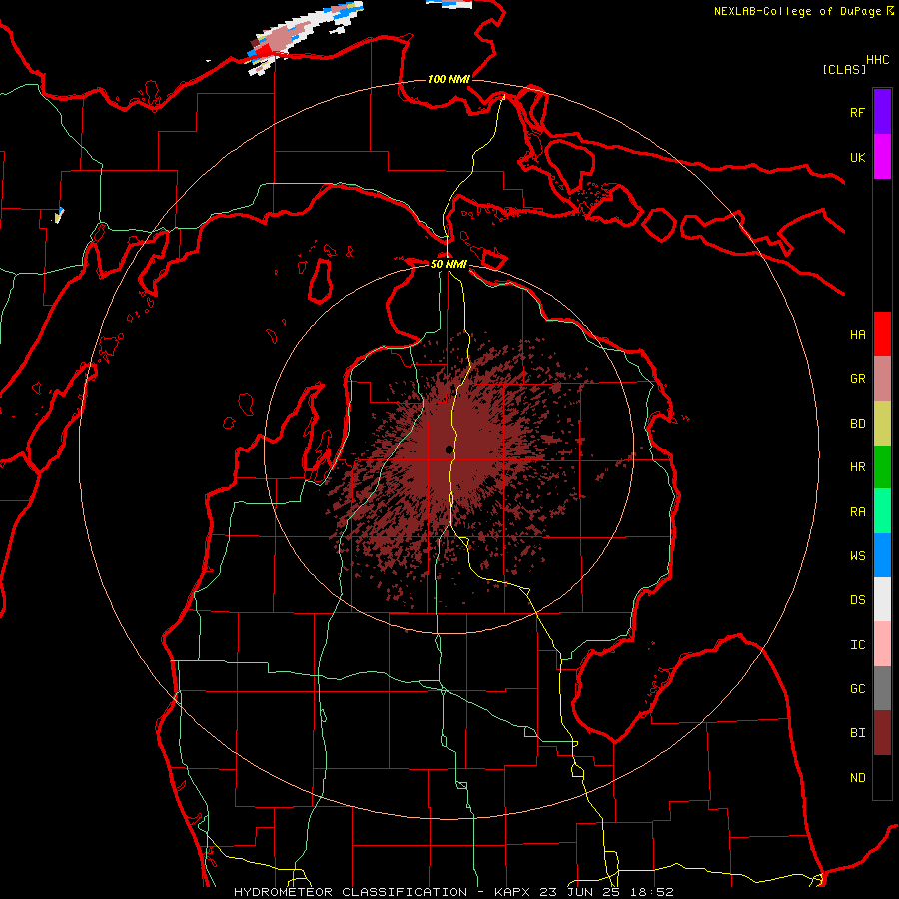
Task: Click the HA legend label
Action: tap(857, 334)
